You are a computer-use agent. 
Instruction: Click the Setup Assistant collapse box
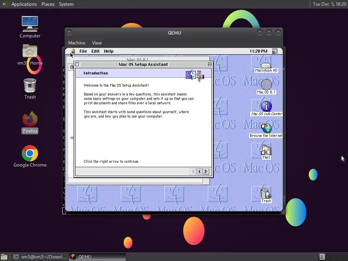pyautogui.click(x=209, y=64)
